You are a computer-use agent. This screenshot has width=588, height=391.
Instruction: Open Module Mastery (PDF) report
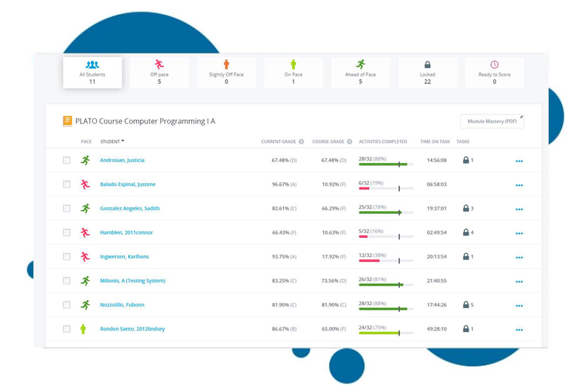tap(492, 121)
